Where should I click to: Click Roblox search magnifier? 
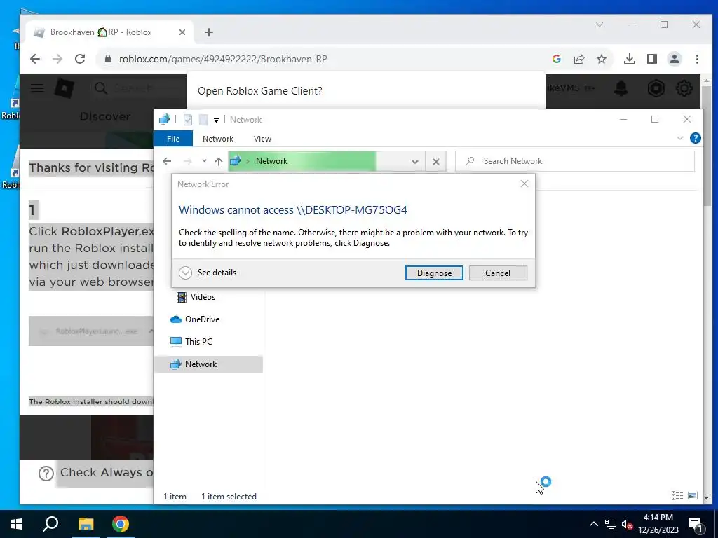click(101, 88)
